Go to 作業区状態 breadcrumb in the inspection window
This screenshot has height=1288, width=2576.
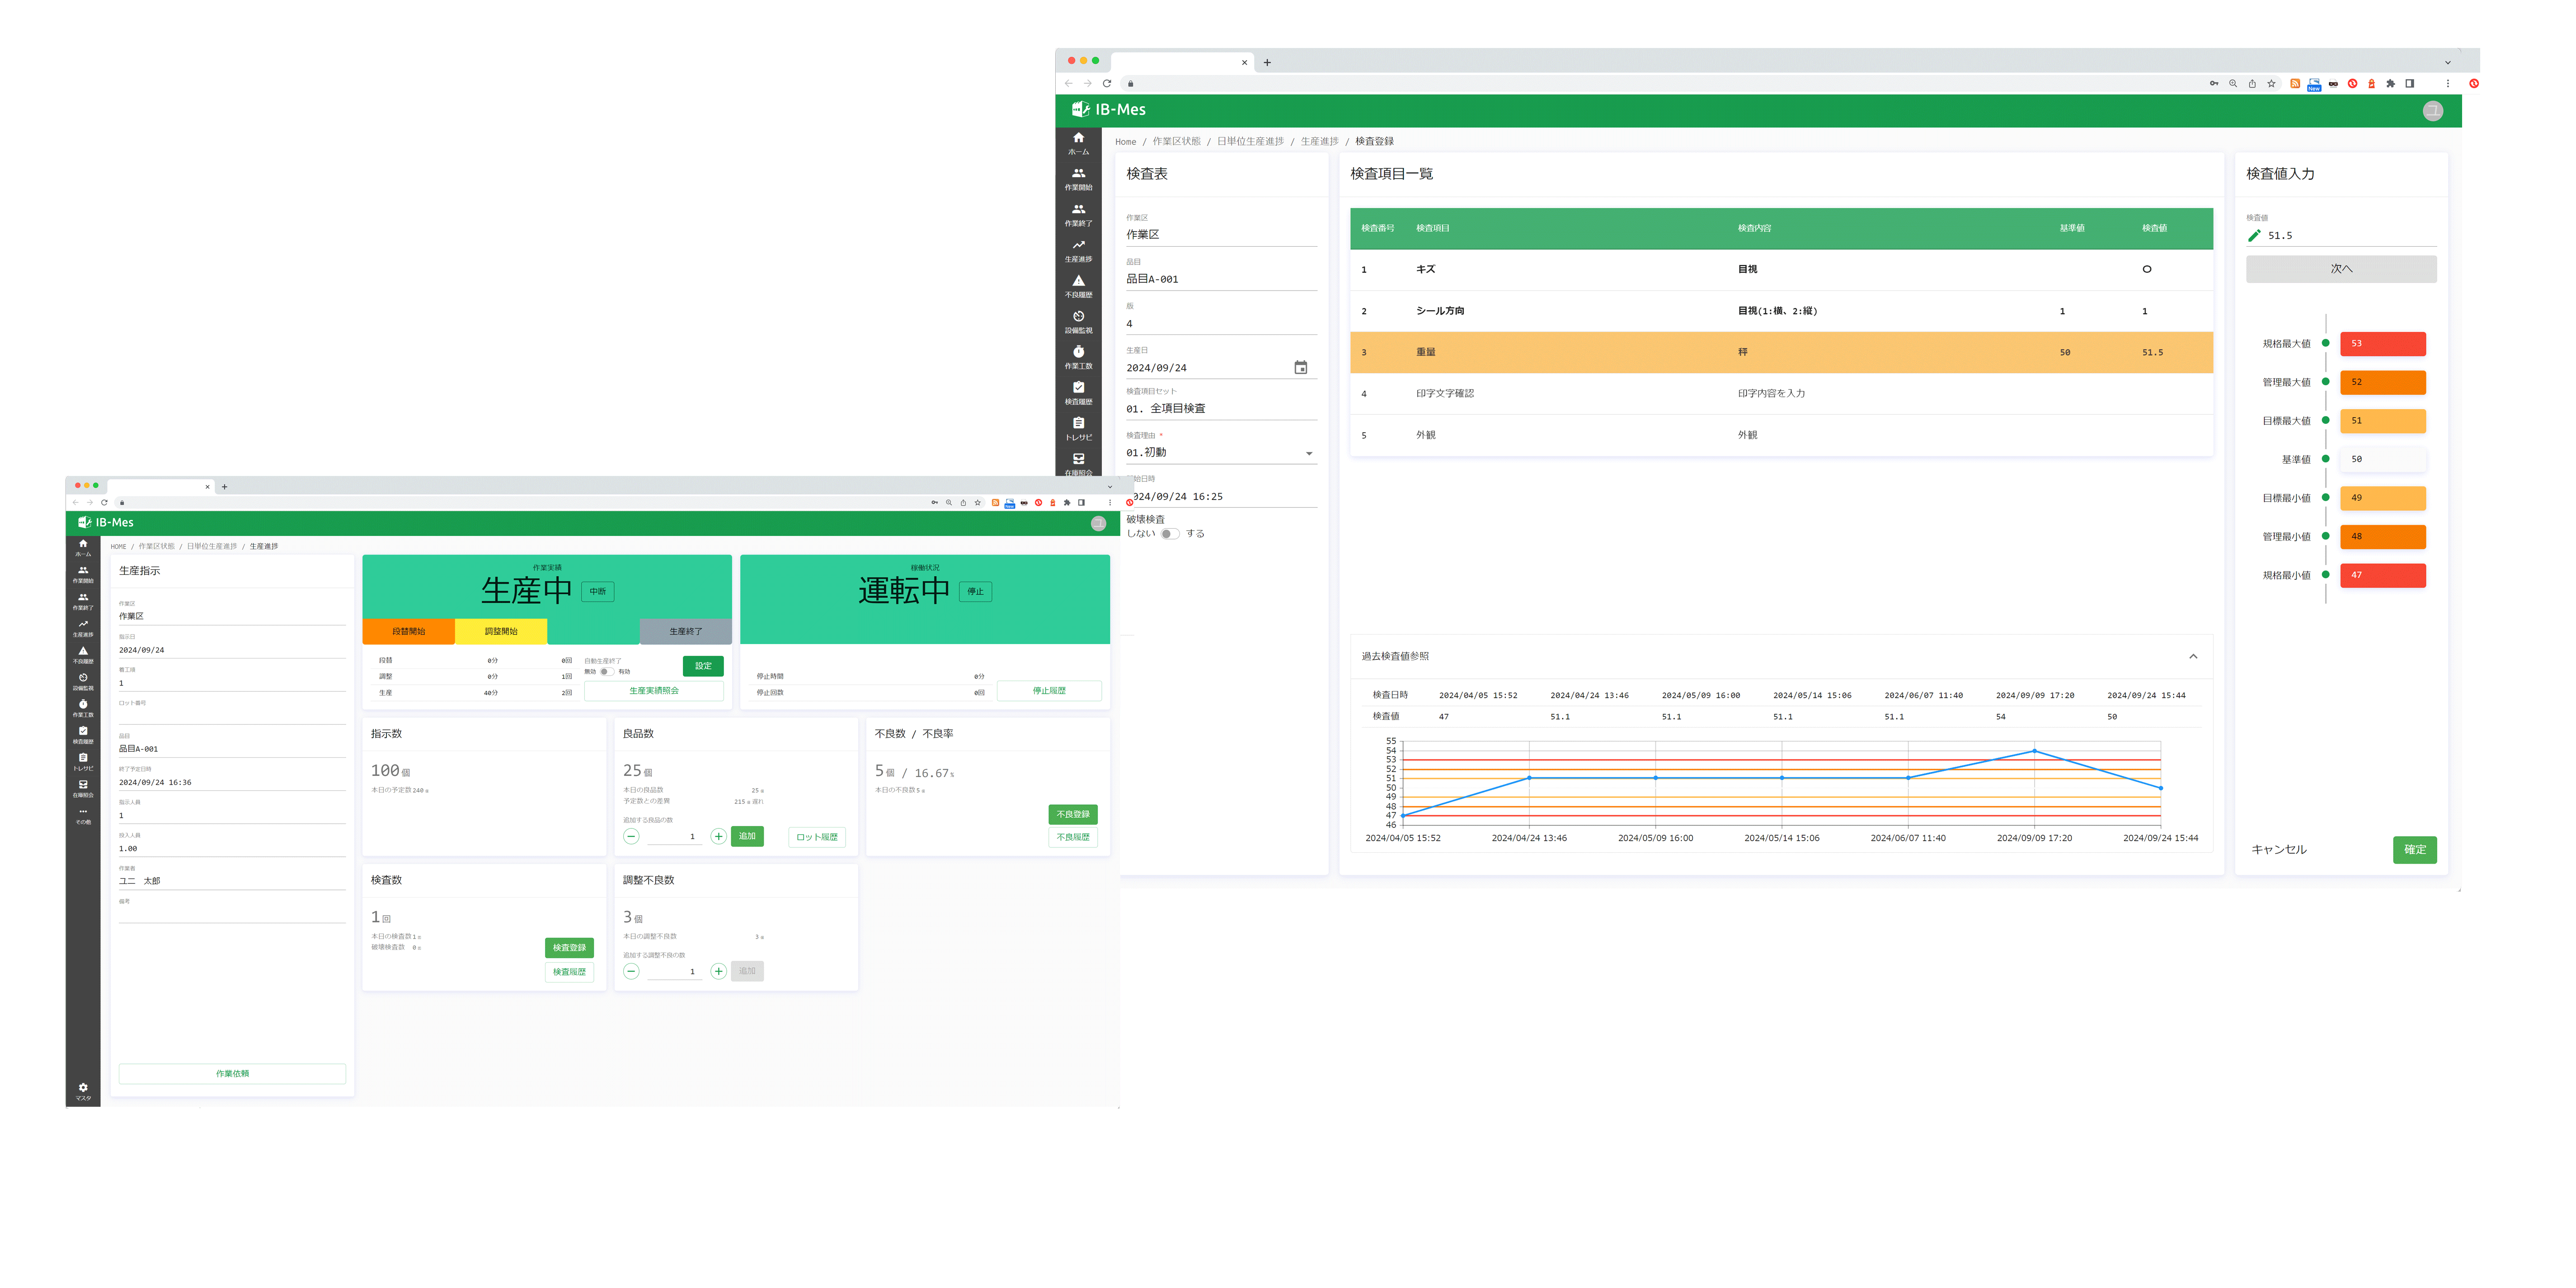[x=1176, y=142]
